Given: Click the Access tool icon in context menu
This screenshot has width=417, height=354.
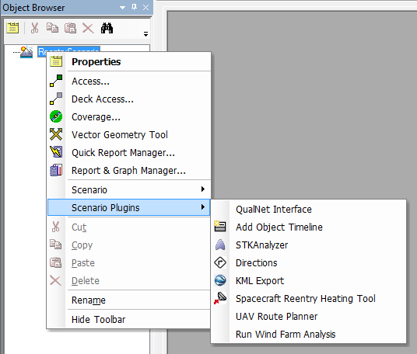Looking at the screenshot, I should [56, 81].
